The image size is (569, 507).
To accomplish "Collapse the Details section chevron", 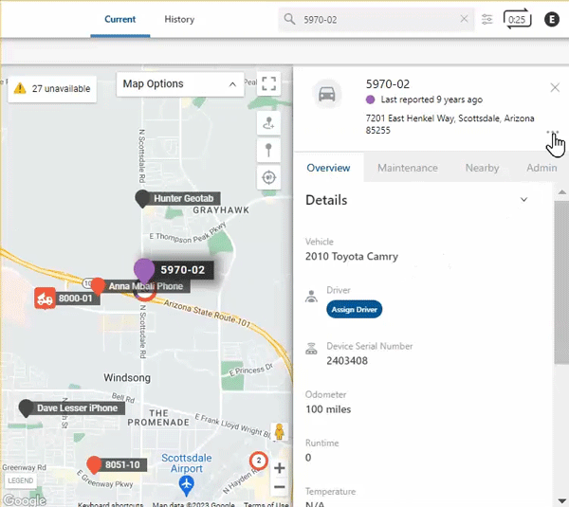I will 523,199.
